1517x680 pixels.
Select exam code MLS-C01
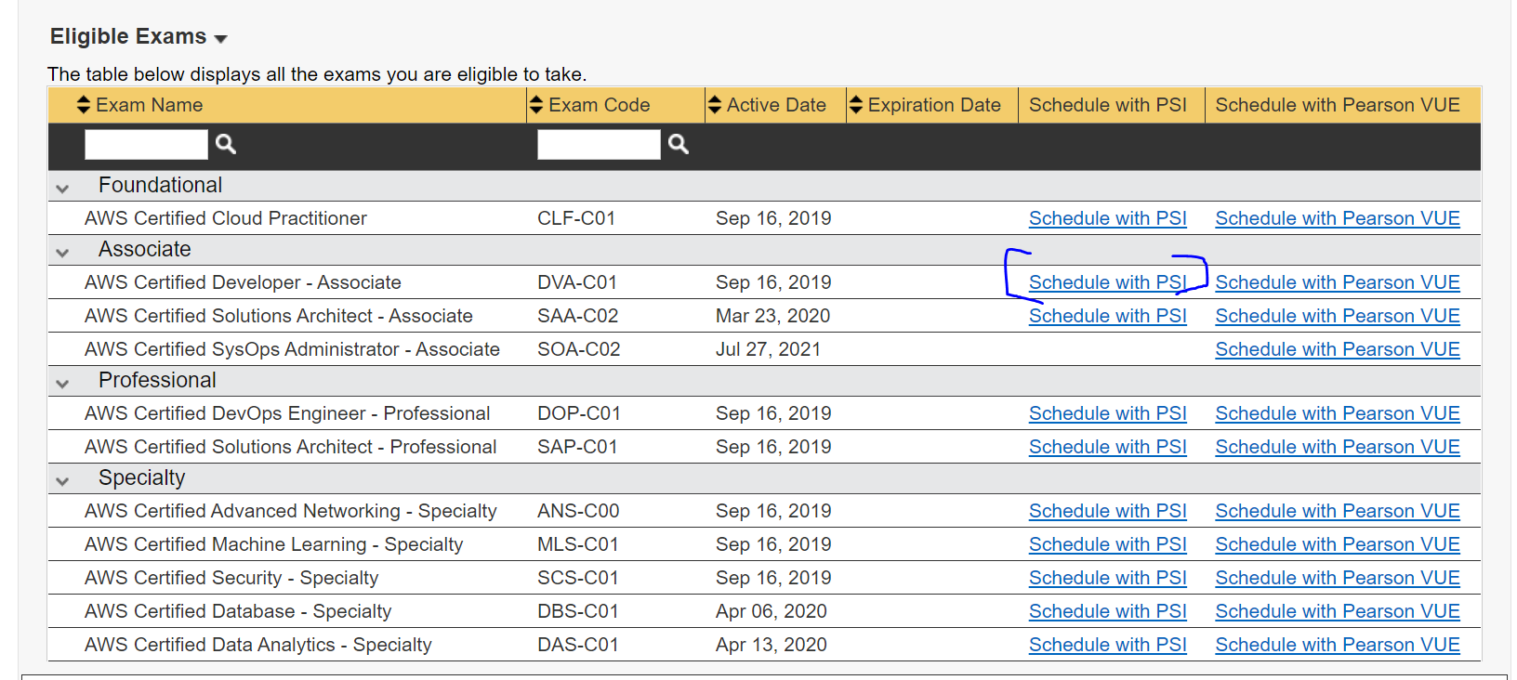click(x=578, y=544)
